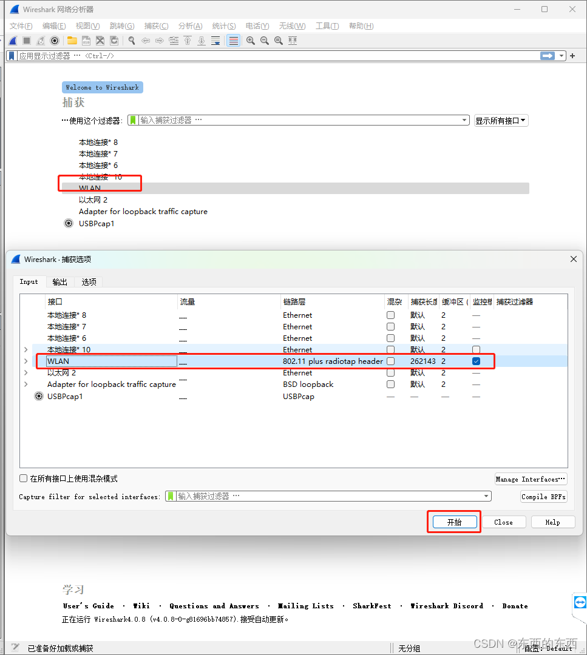Click display filter input field
The image size is (587, 655).
(x=278, y=56)
